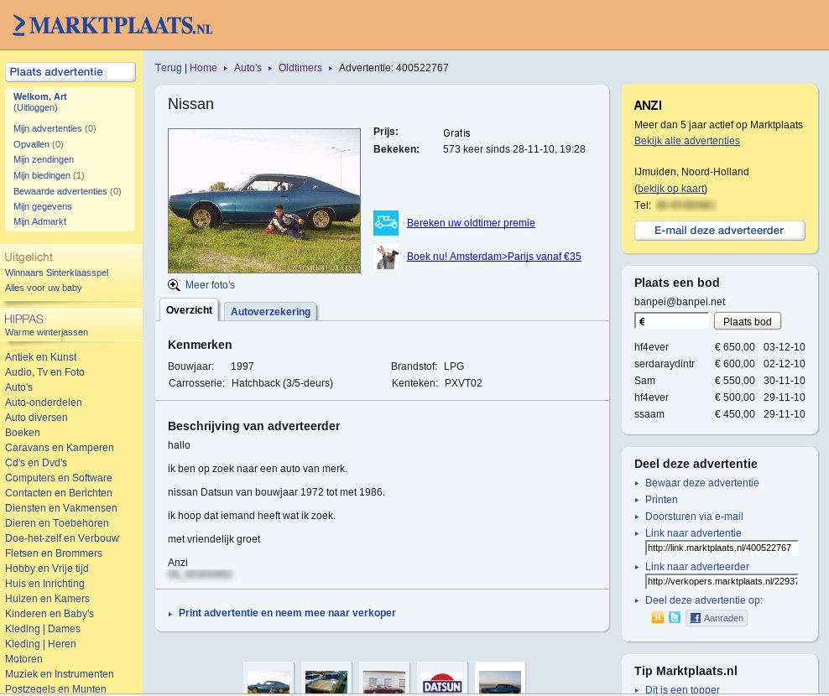The height and width of the screenshot is (696, 829).
Task: Go back via the Terug link
Action: click(x=168, y=68)
